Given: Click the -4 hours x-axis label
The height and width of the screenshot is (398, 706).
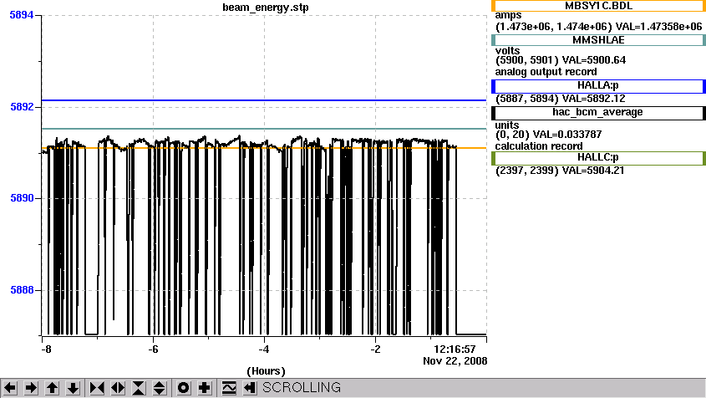Looking at the screenshot, I should 264,350.
